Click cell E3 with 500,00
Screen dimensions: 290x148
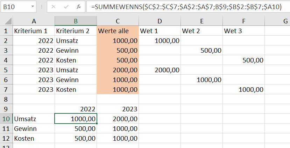[x=202, y=50]
